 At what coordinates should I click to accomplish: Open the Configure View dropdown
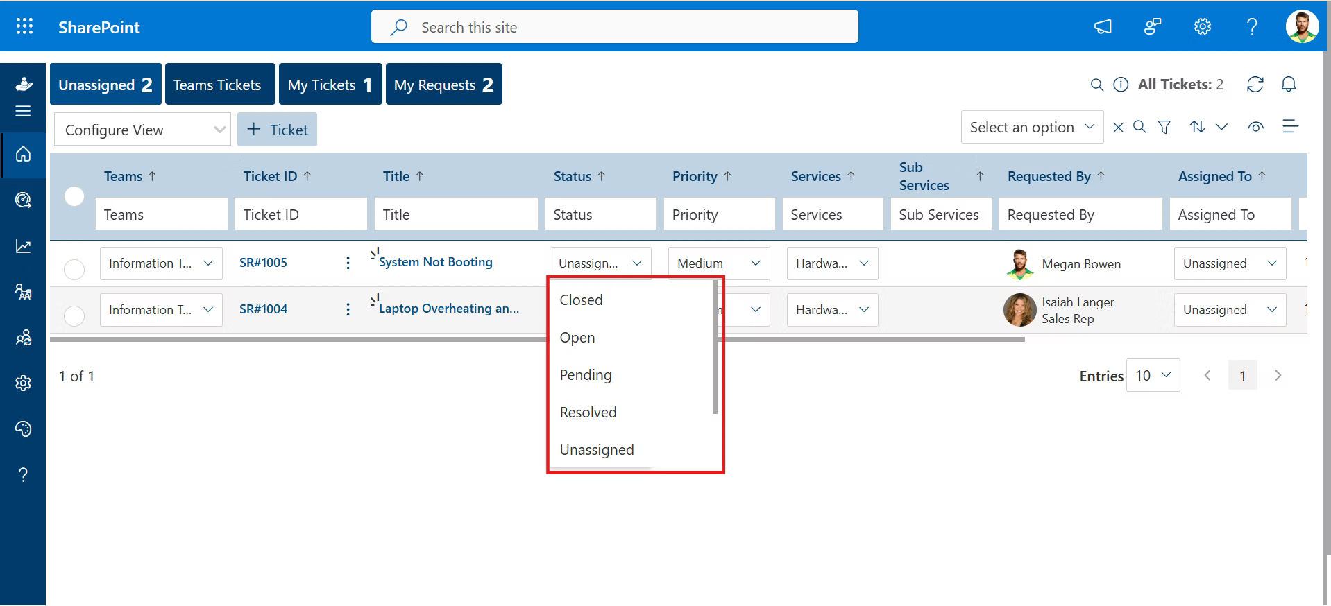click(x=142, y=130)
